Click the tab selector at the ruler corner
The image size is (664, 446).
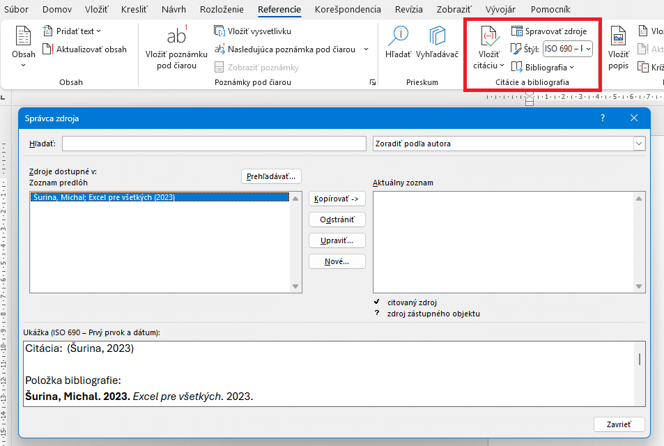point(3,98)
